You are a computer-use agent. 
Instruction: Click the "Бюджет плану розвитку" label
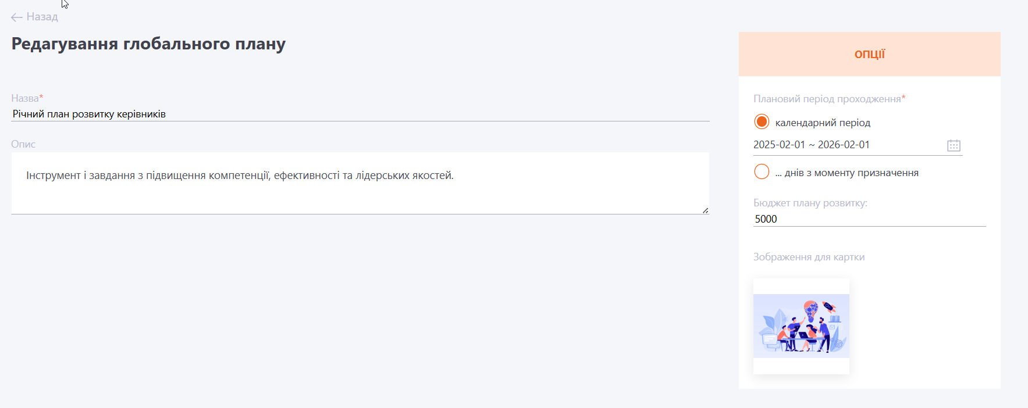pos(810,203)
